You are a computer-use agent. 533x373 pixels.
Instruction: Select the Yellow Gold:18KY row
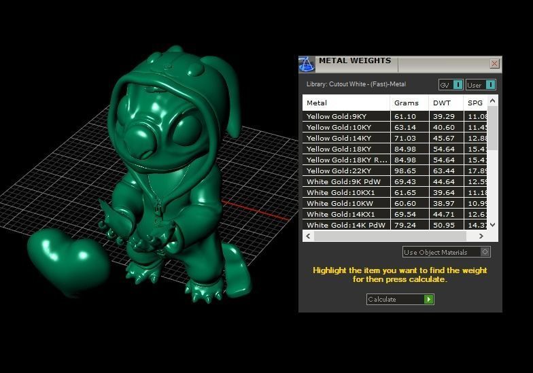[x=394, y=149]
